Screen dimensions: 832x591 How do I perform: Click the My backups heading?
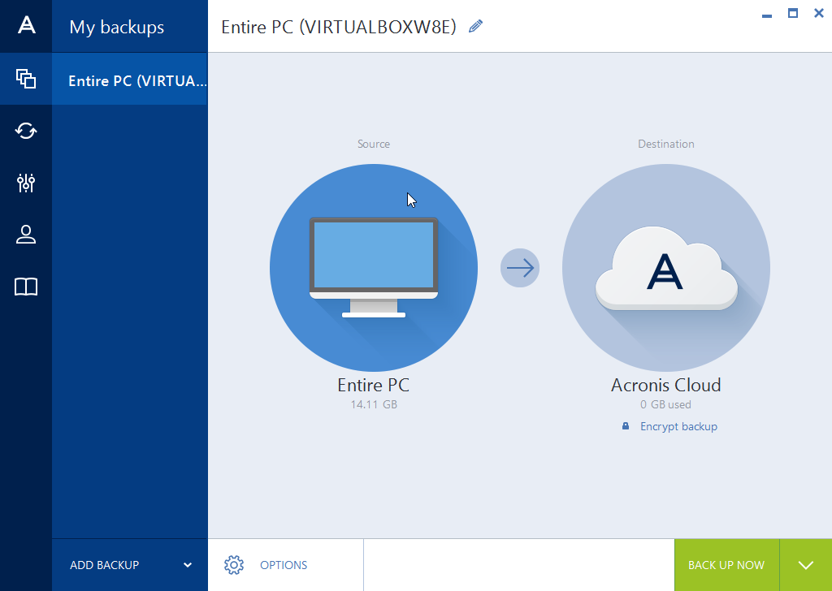click(116, 26)
